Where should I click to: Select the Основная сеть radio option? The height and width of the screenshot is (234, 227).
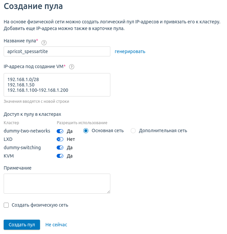click(86, 131)
